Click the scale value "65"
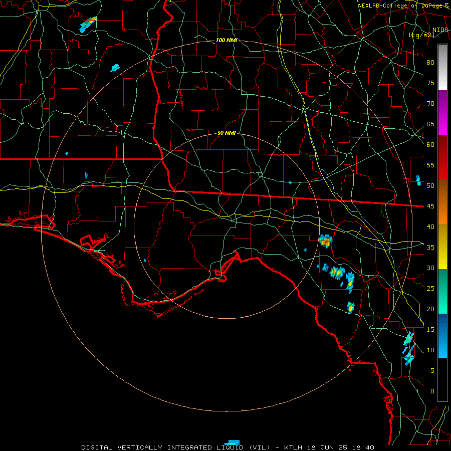This screenshot has width=451, height=451. (x=430, y=124)
